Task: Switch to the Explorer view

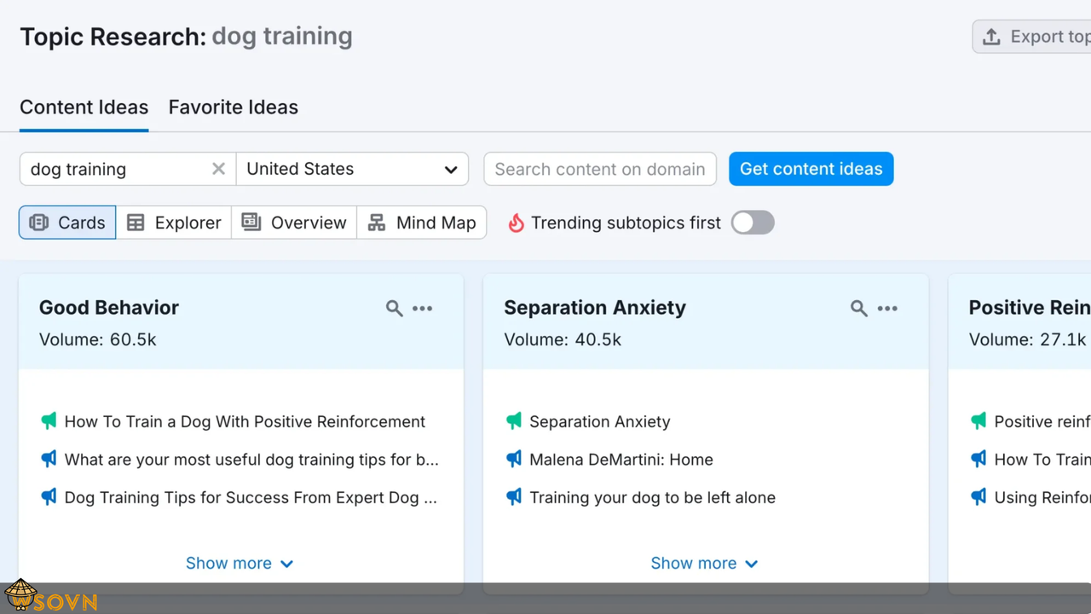Action: (x=174, y=223)
